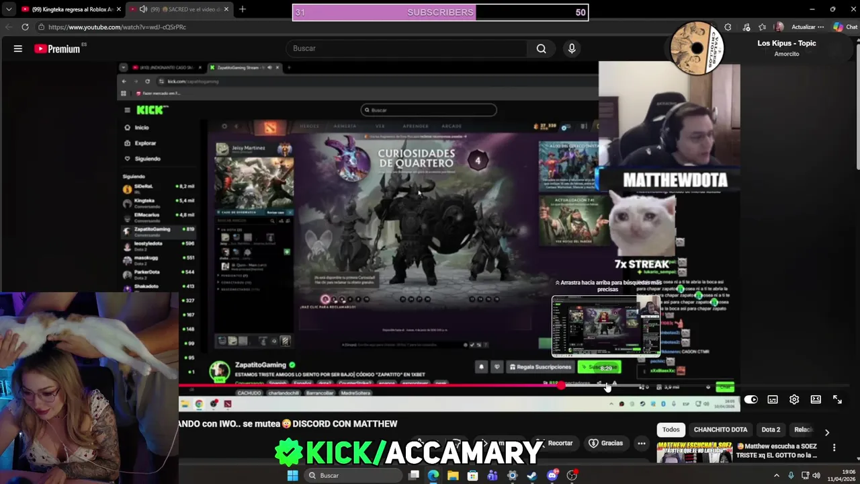This screenshot has height=484, width=860.
Task: Enter fullscreen video mode
Action: point(837,399)
